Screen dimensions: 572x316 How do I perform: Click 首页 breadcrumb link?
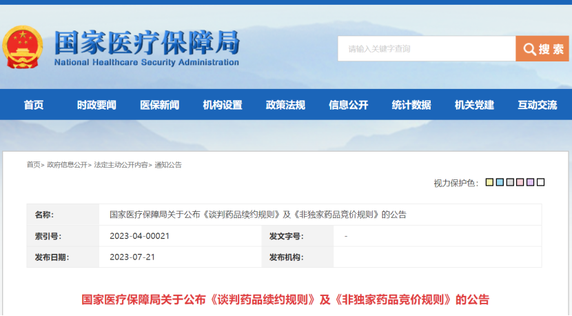[33, 165]
